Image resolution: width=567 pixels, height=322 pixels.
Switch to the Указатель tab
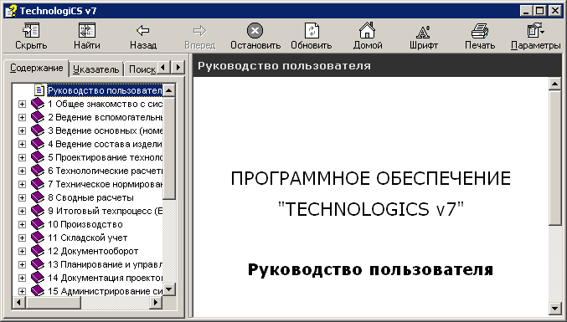95,69
